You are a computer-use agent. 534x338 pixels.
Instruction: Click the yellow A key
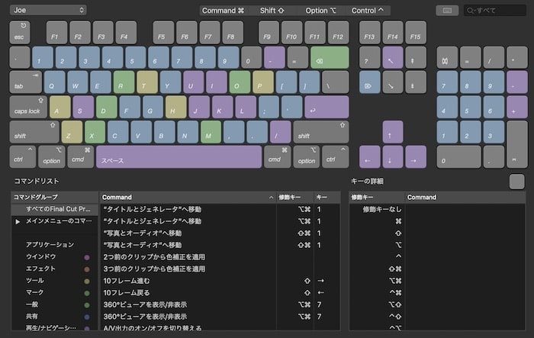pos(60,107)
